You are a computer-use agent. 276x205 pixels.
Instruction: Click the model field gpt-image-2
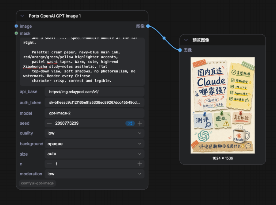[x=94, y=113]
